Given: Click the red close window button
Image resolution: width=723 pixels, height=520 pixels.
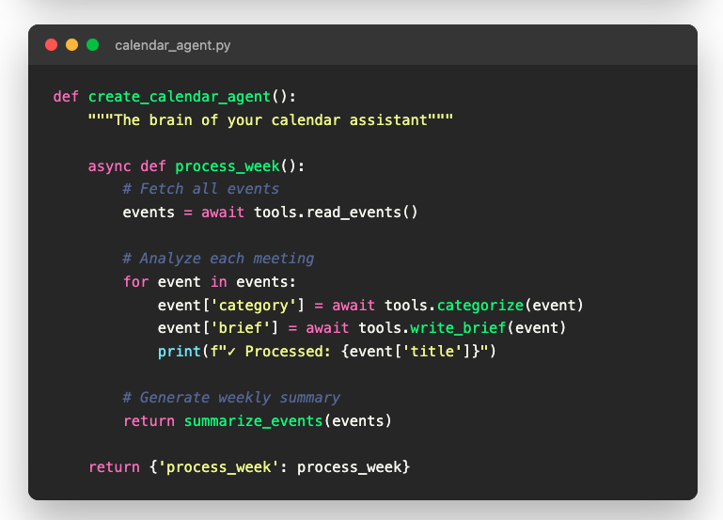Looking at the screenshot, I should (51, 45).
